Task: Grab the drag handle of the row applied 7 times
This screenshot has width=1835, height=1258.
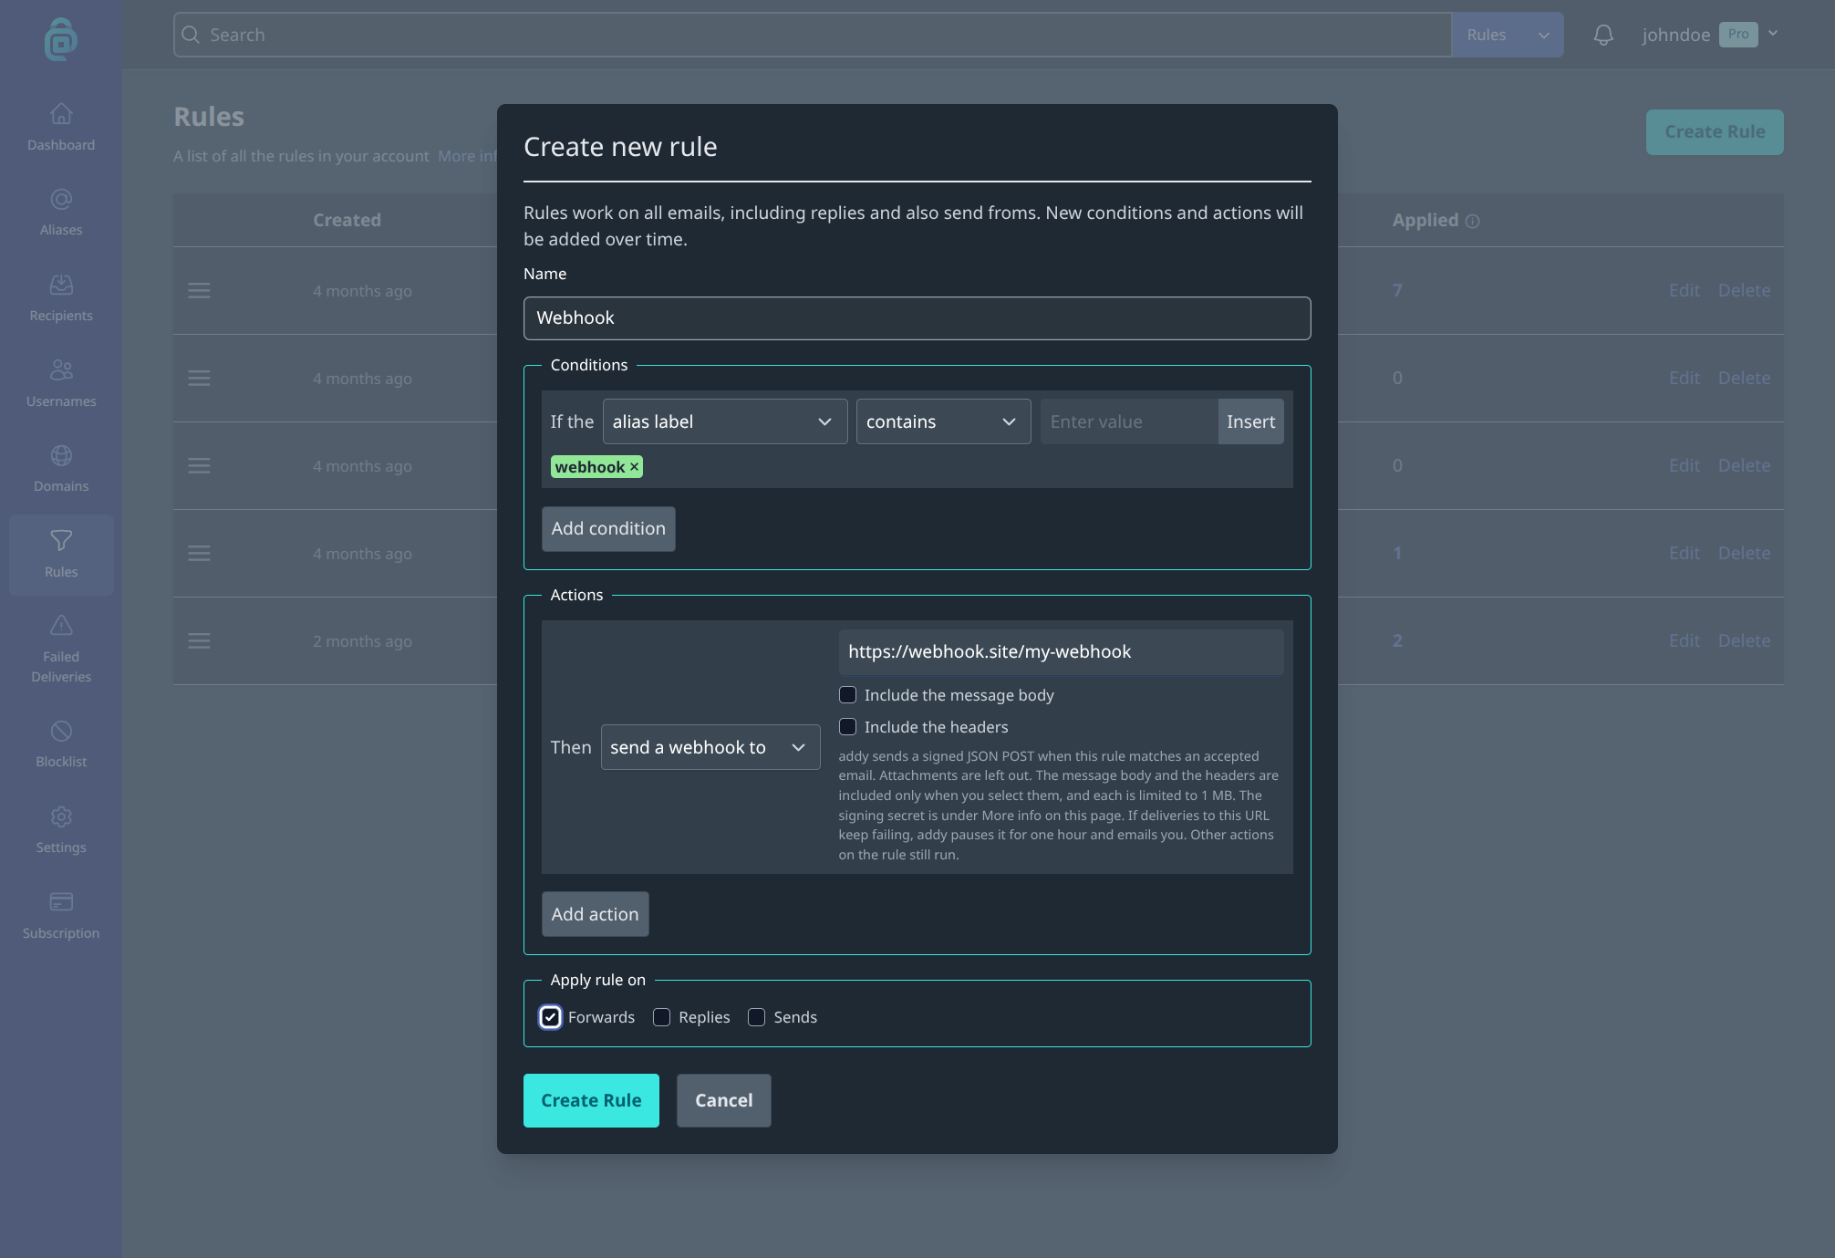Action: tap(199, 290)
